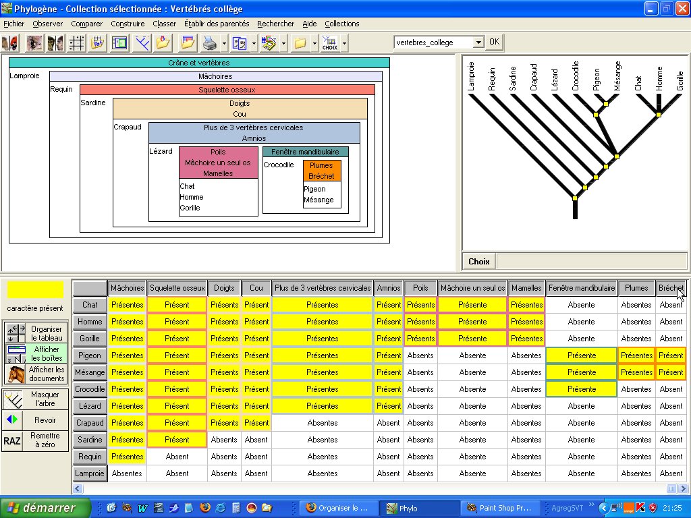691x518 pixels.
Task: Click the Organiser le tableau button
Action: click(36, 333)
